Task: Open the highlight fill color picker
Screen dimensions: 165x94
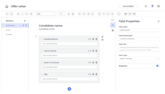Action: pyautogui.click(x=73, y=14)
